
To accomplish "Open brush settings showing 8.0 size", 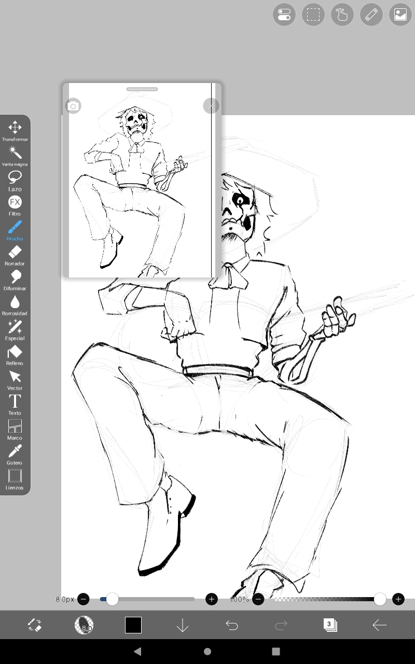I will 84,625.
